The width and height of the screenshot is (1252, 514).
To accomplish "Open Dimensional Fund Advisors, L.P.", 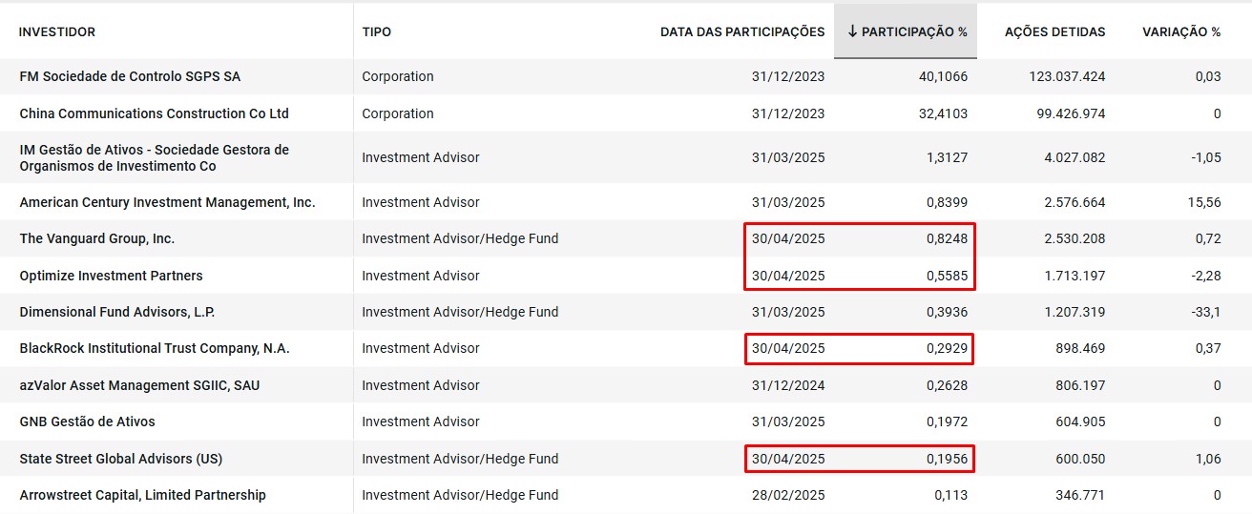I will pyautogui.click(x=127, y=312).
